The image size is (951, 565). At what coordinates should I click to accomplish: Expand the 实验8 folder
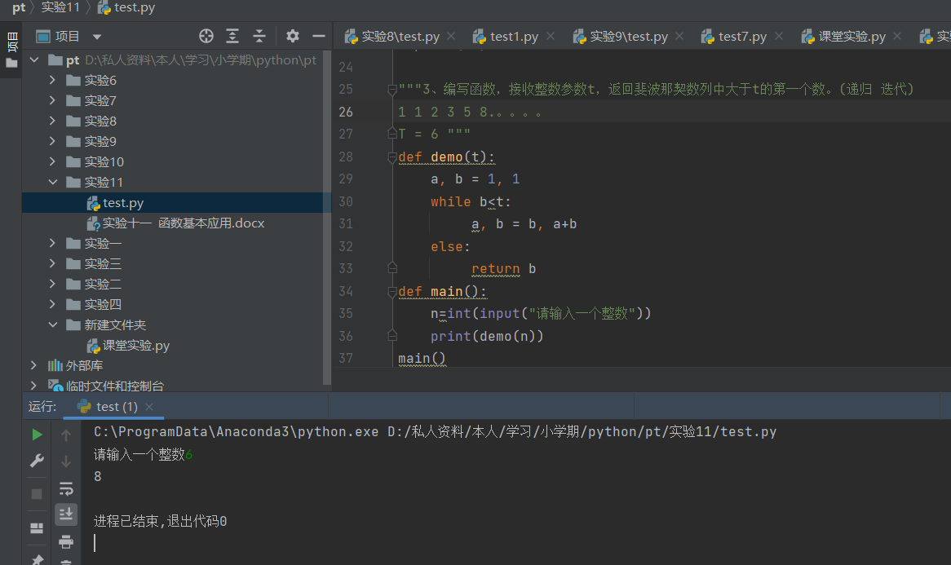(x=53, y=121)
